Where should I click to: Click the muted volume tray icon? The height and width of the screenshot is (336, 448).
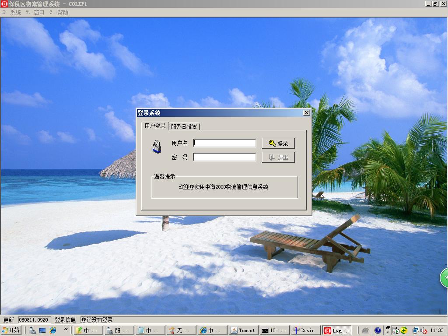click(x=424, y=330)
